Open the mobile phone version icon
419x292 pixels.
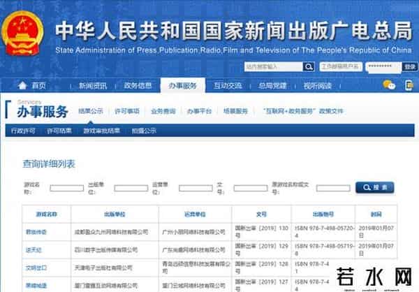pyautogui.click(x=409, y=85)
